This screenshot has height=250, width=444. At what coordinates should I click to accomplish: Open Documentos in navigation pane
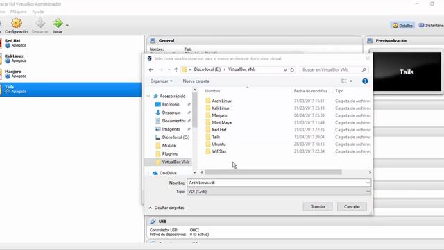pyautogui.click(x=173, y=121)
